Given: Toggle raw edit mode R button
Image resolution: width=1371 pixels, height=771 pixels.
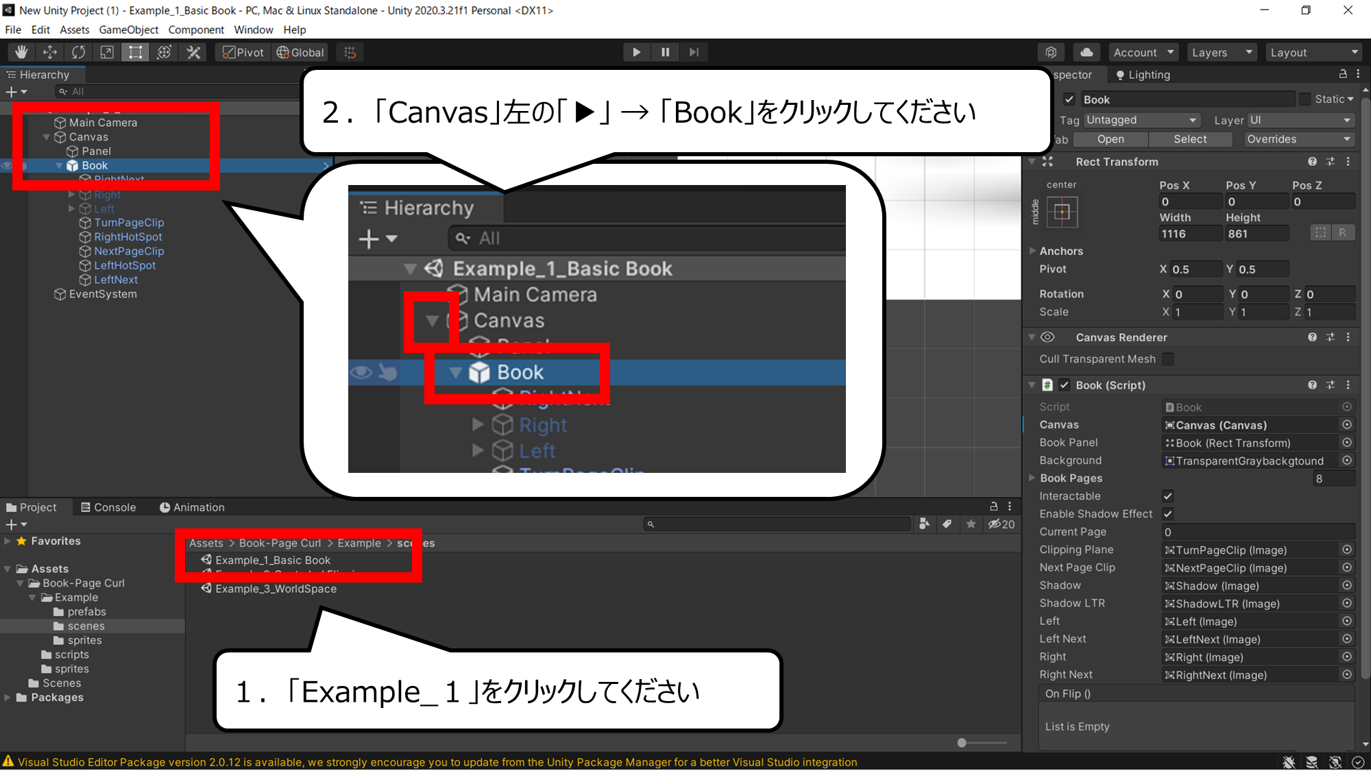Looking at the screenshot, I should (1343, 233).
